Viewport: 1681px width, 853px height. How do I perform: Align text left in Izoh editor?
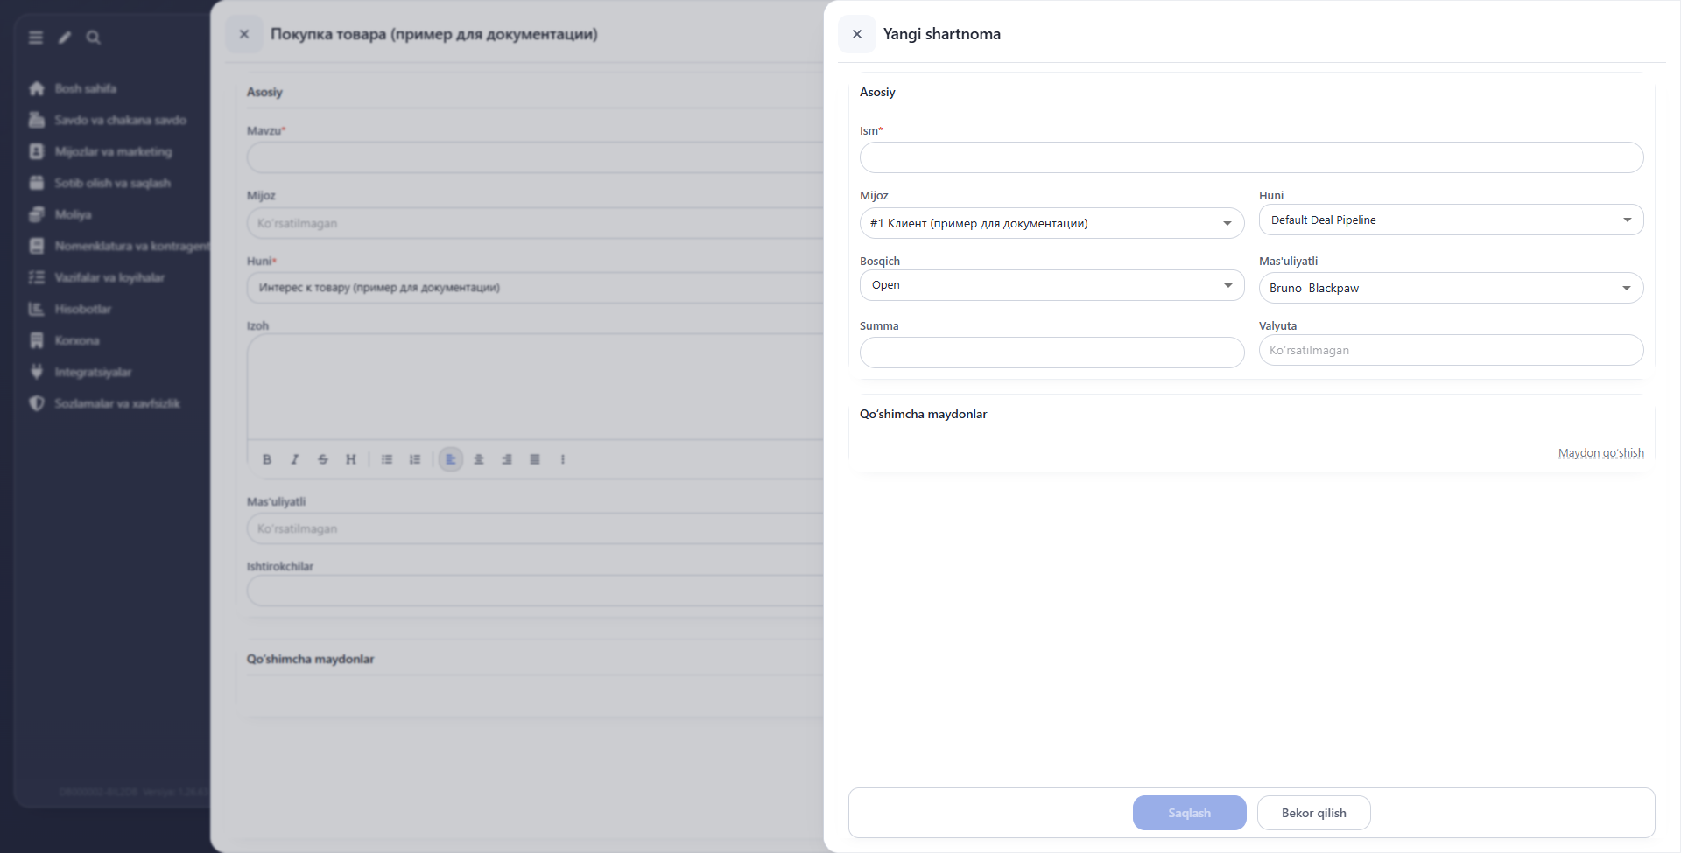click(x=451, y=459)
